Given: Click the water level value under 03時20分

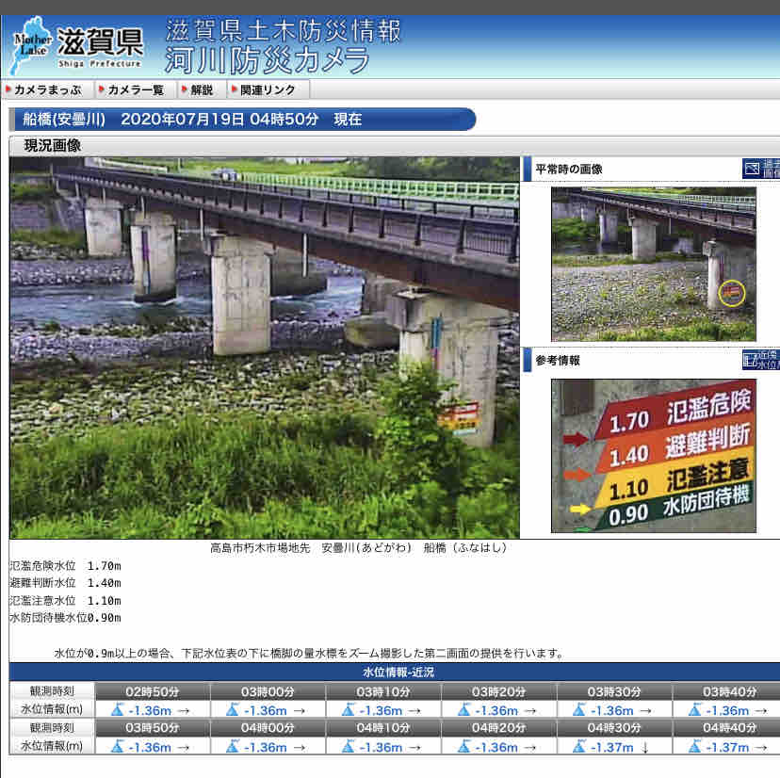Looking at the screenshot, I should (496, 710).
